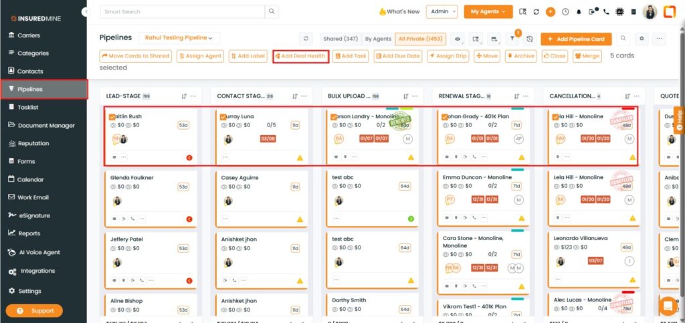Click the pipeline search magnifier icon
685x323 pixels.
(623, 39)
